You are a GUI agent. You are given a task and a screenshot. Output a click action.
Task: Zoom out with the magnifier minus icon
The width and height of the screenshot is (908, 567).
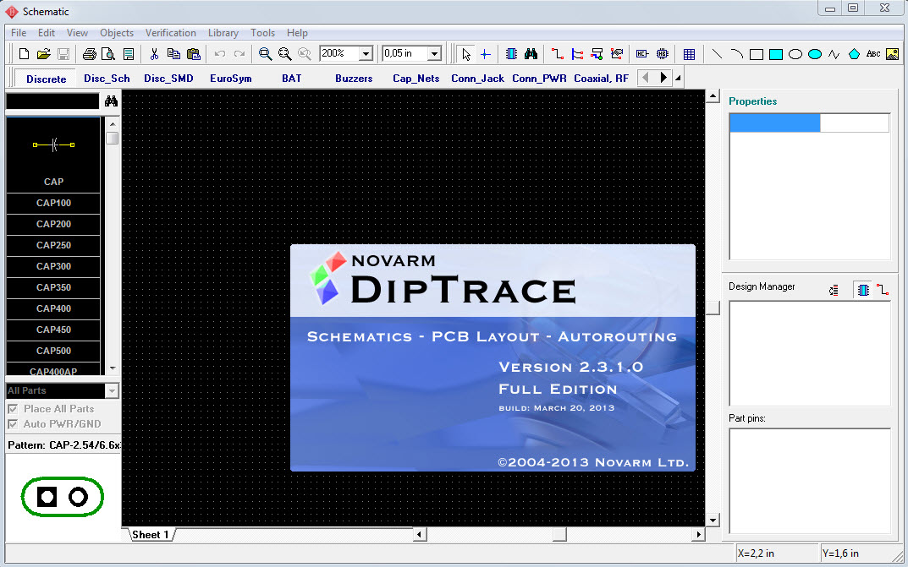tap(285, 54)
